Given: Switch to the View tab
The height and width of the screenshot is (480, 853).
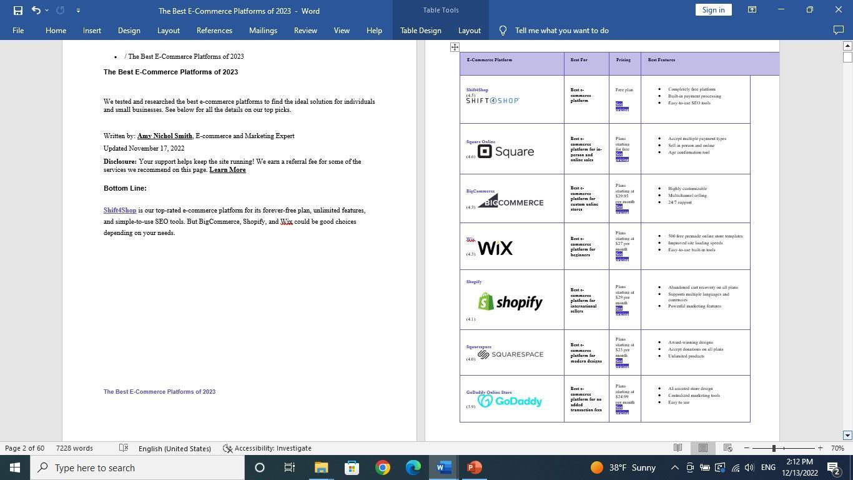Looking at the screenshot, I should (342, 31).
